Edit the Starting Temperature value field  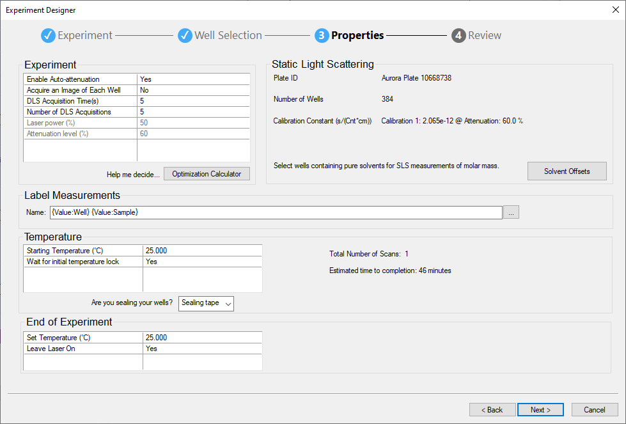[x=202, y=251]
